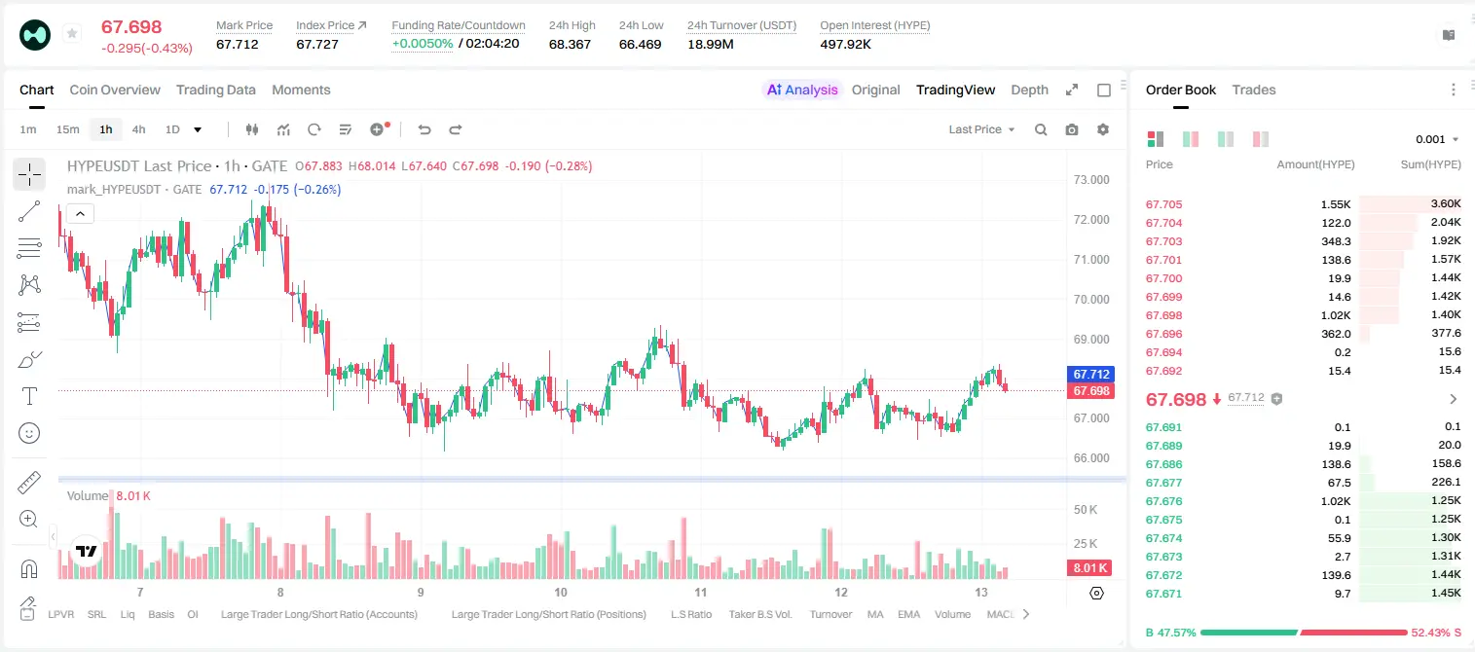Expand the Last Price dropdown
The image size is (1475, 652).
pyautogui.click(x=981, y=129)
